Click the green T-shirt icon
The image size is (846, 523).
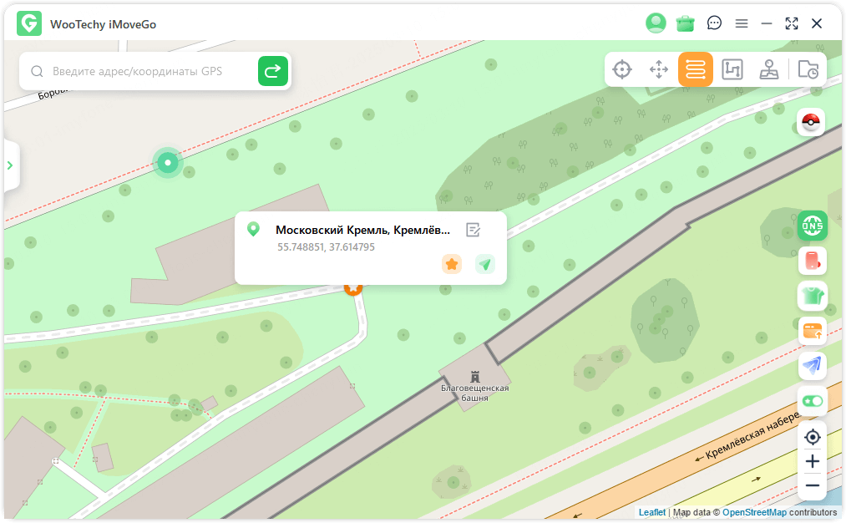pyautogui.click(x=812, y=295)
